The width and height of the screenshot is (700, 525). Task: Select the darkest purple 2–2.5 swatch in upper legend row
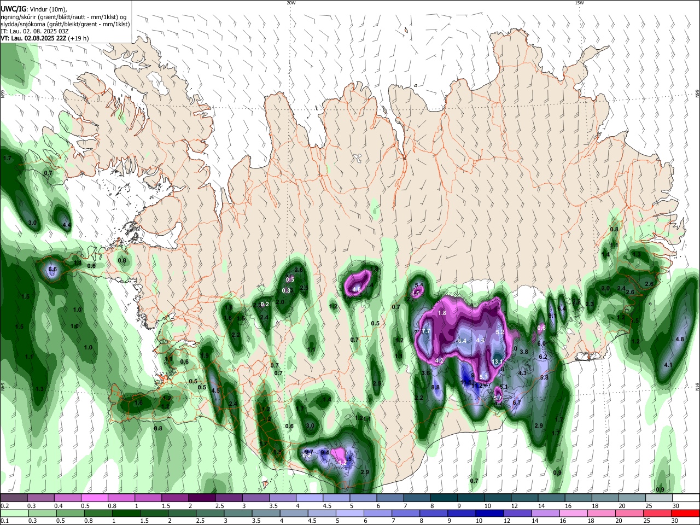(201, 498)
